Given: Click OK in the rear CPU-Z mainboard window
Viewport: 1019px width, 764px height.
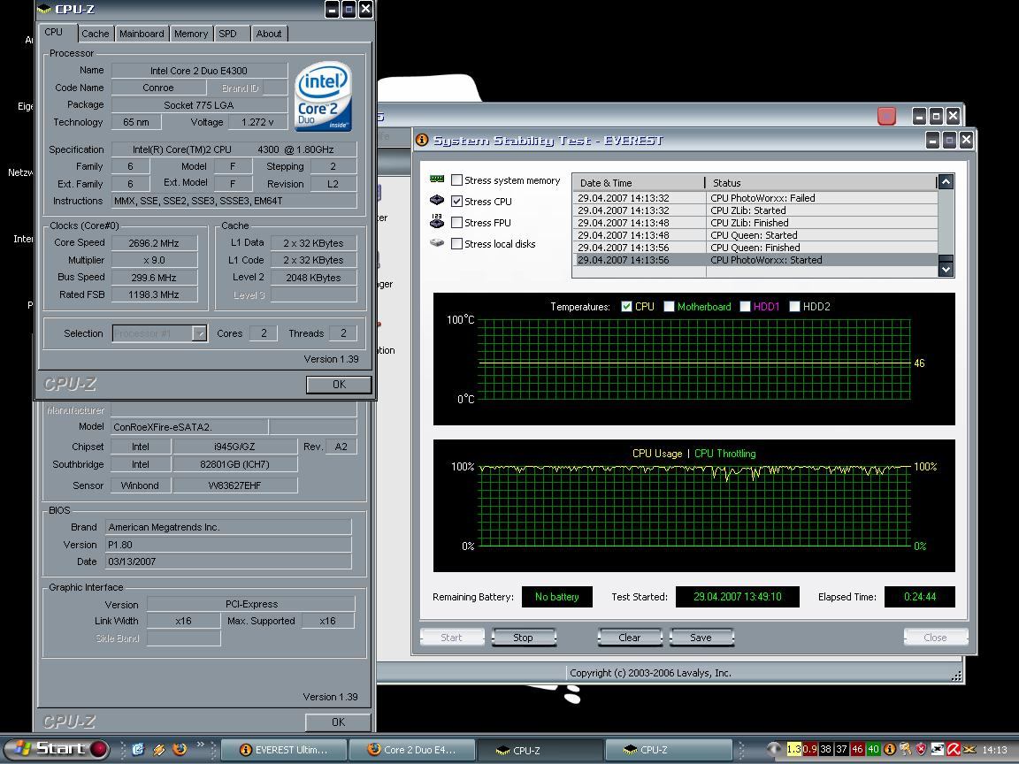Looking at the screenshot, I should click(338, 722).
